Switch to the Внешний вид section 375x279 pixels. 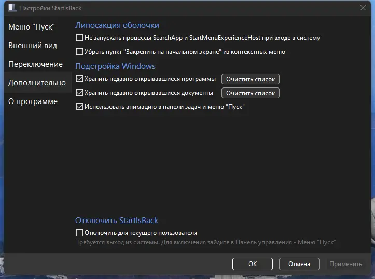[x=33, y=46]
